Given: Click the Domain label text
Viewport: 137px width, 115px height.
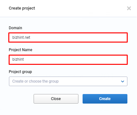Looking at the screenshot, I should [x=15, y=28].
